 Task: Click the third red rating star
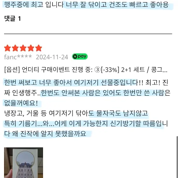click(x=23, y=48)
